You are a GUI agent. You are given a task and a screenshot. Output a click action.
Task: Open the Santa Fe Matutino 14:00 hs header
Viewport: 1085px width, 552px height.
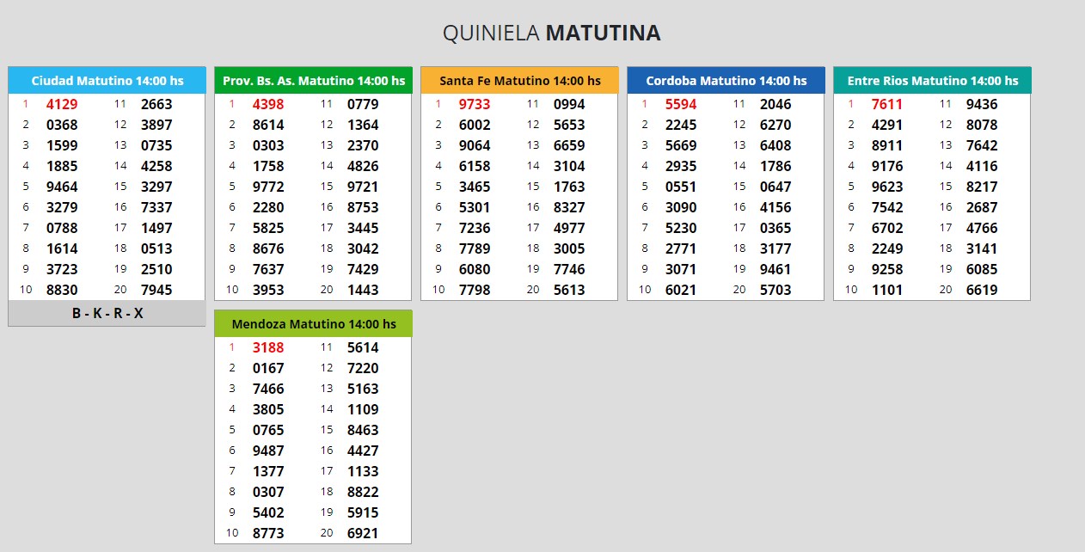[520, 81]
